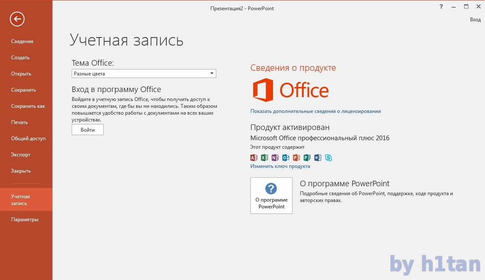
Task: Open the help question mark in title bar
Action: (441, 6)
